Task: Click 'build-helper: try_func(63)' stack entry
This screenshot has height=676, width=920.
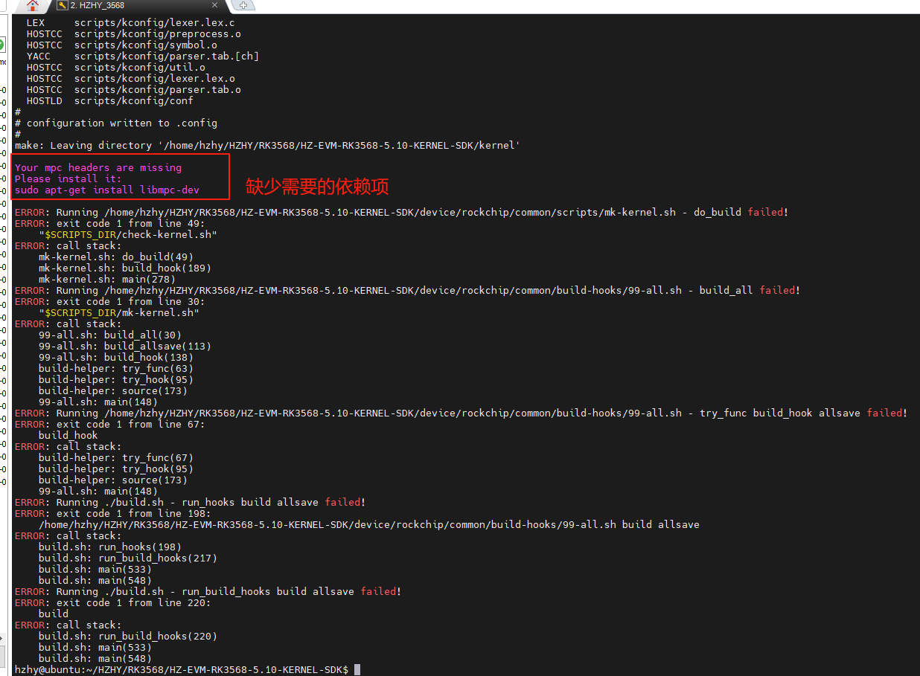Action: click(116, 369)
